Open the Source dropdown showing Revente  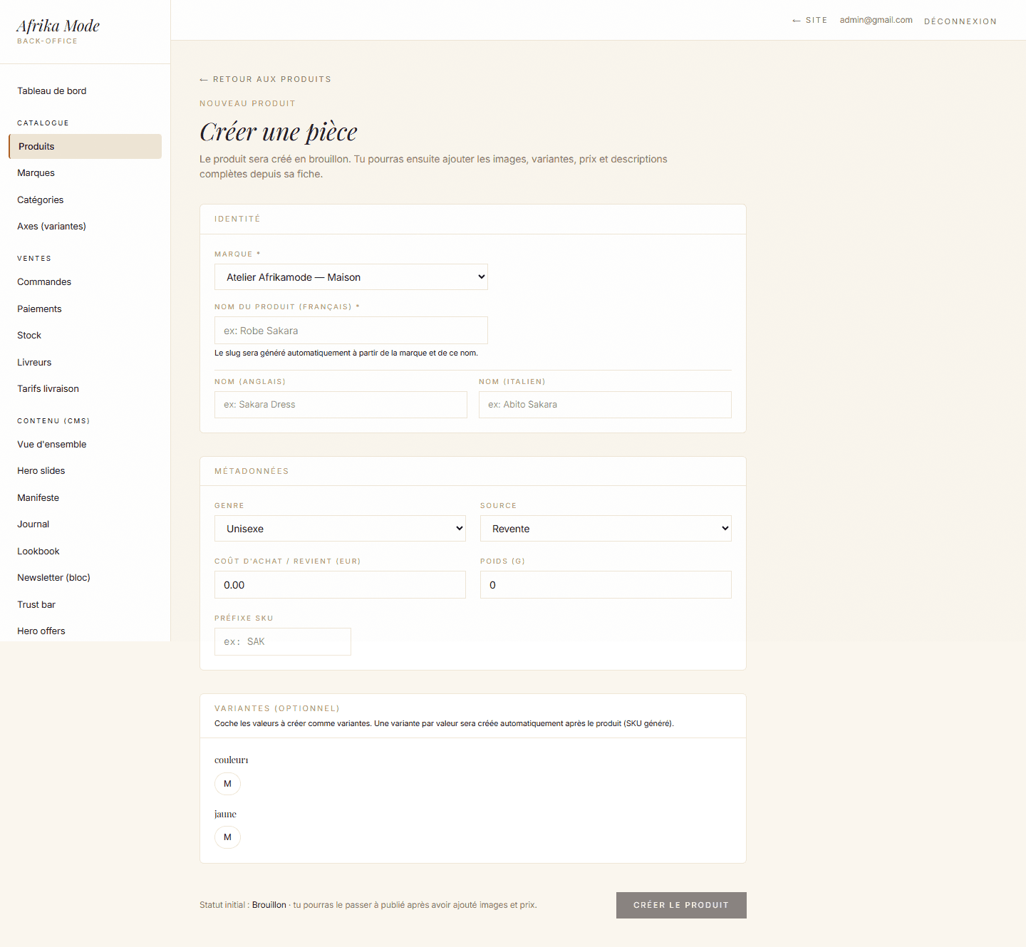coord(606,529)
